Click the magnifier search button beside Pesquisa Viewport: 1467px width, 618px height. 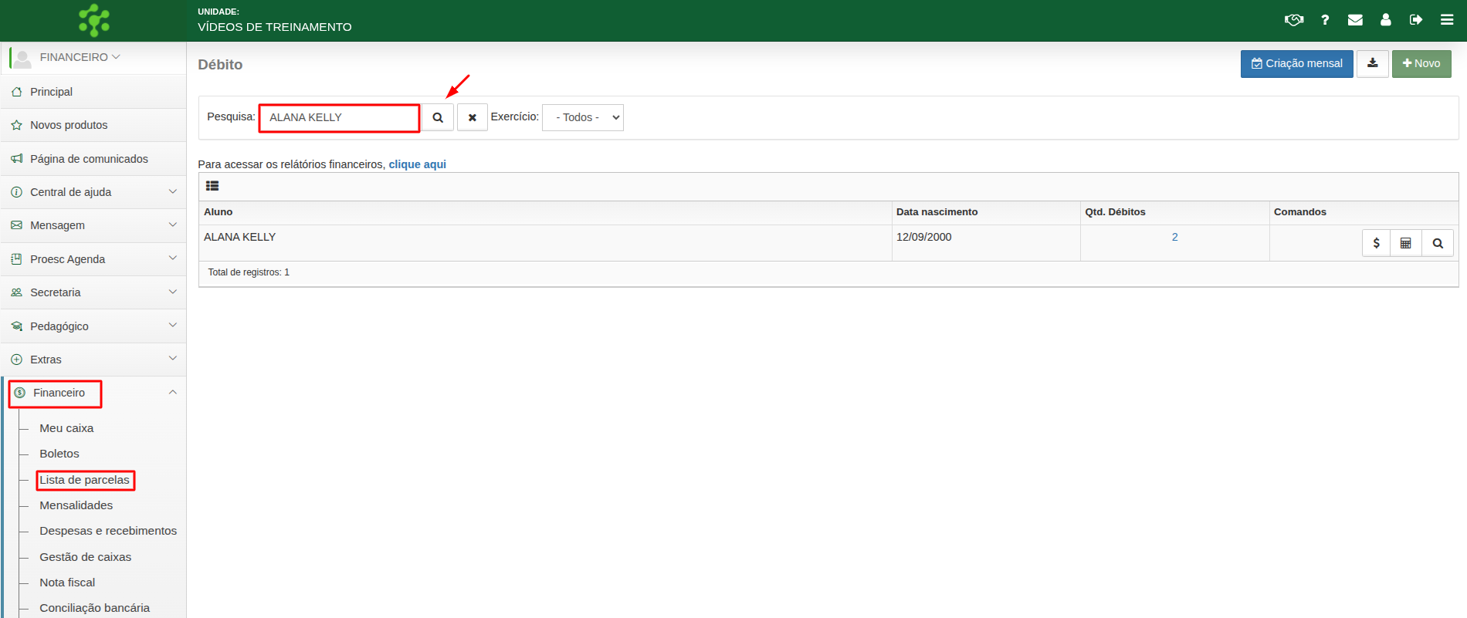[x=437, y=118]
